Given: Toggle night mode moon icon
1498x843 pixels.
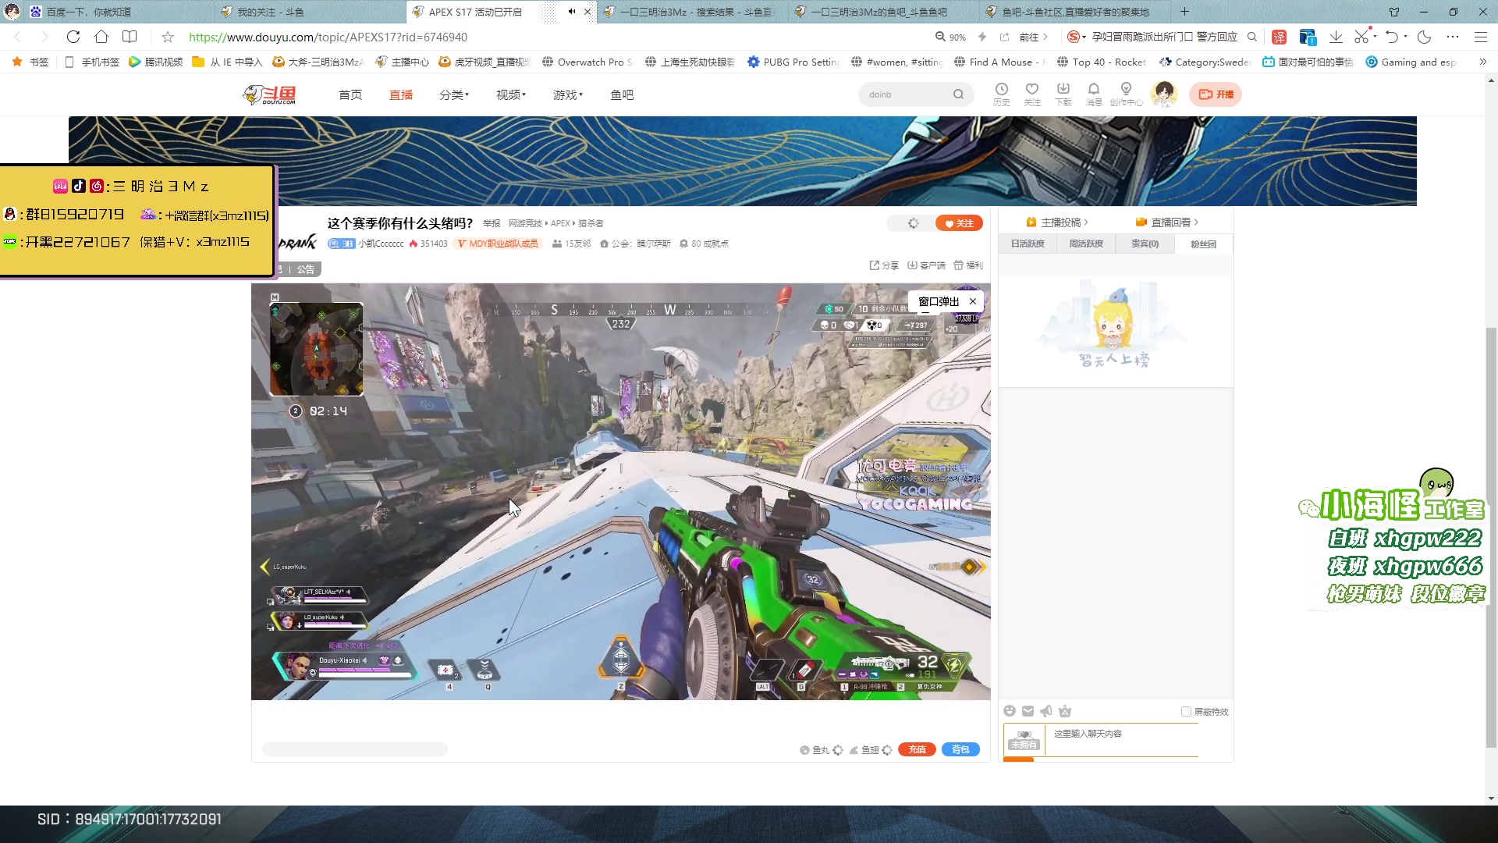Looking at the screenshot, I should (1424, 37).
